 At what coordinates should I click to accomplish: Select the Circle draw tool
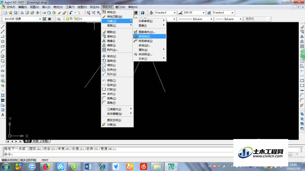3,56
